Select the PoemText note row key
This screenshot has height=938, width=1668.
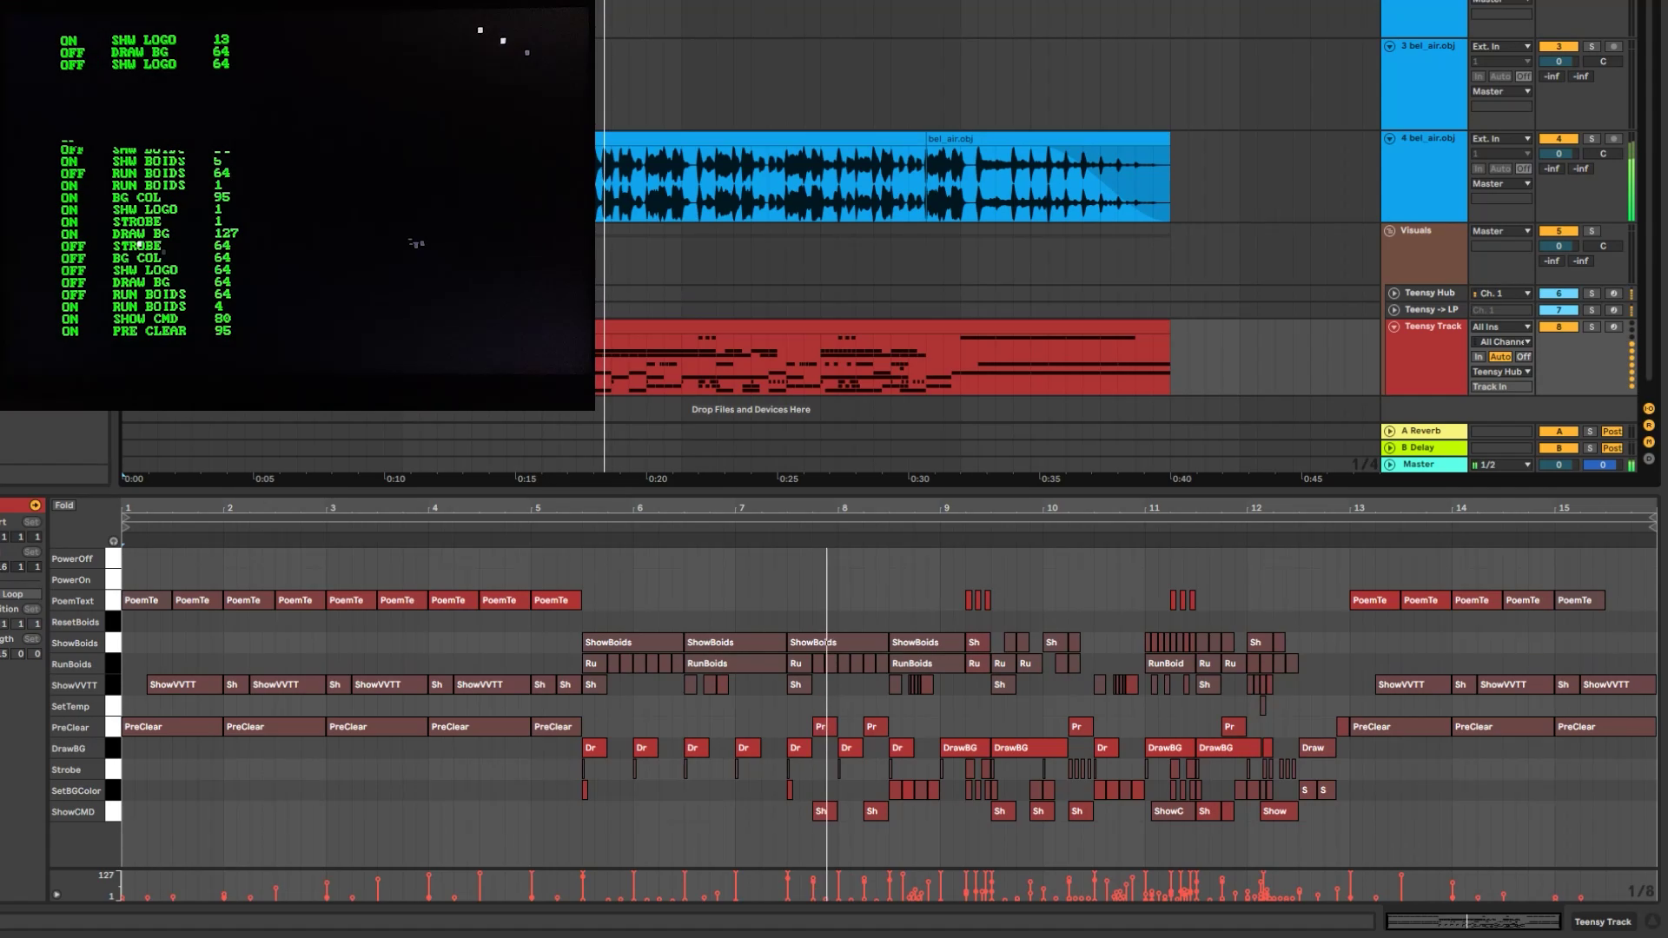113,600
